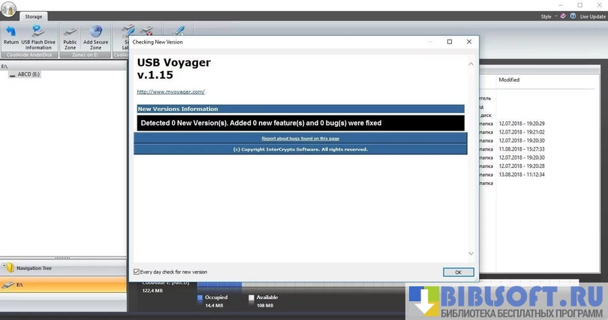
Task: Switch to the Storage ribbon tab
Action: (x=34, y=16)
